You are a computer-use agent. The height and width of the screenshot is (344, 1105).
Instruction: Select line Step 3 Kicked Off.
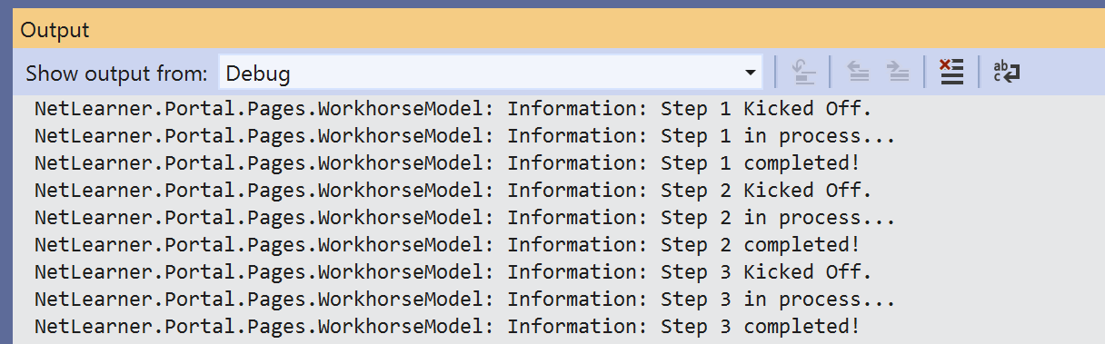(x=453, y=271)
